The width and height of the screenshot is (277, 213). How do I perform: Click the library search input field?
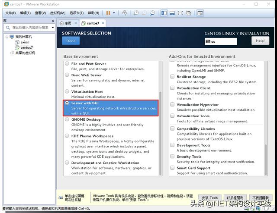coord(29,28)
